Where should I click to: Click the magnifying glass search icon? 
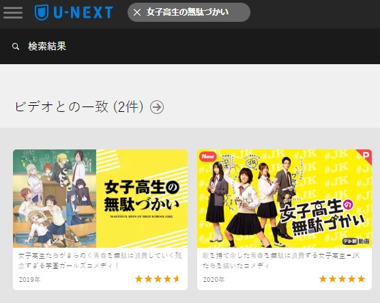pyautogui.click(x=16, y=46)
